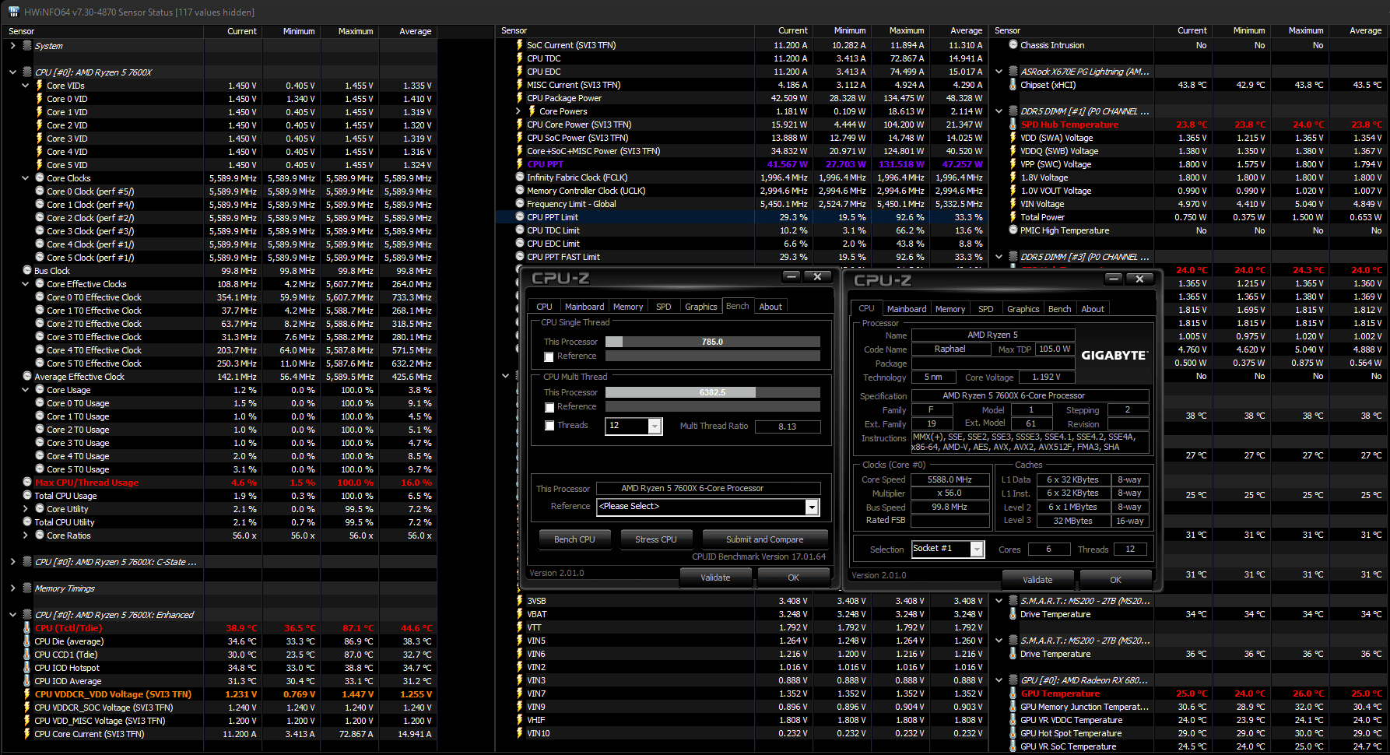Enable the Reference checkbox under CPU Single Thread
This screenshot has height=755, width=1390.
tap(549, 356)
